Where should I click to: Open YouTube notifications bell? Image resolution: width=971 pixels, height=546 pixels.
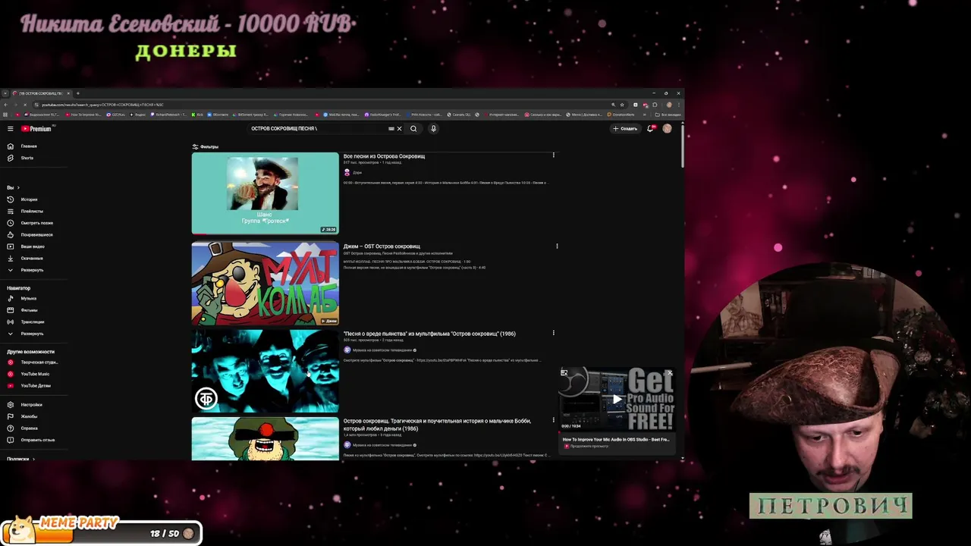(x=650, y=129)
